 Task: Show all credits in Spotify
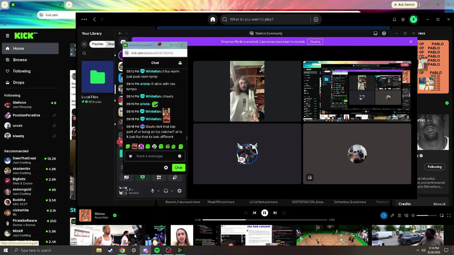(x=439, y=204)
